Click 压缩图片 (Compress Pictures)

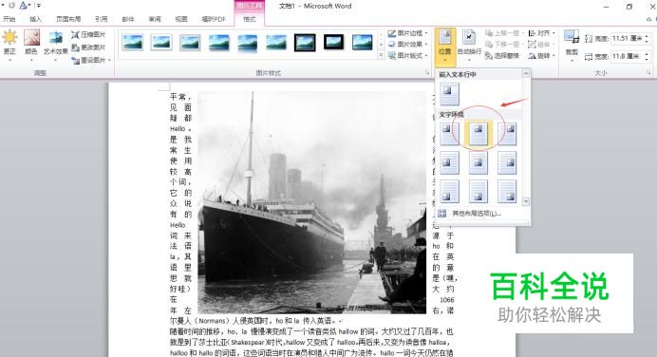tap(88, 34)
